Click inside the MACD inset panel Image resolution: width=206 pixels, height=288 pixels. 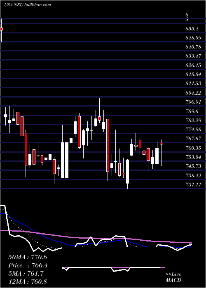pos(113,267)
